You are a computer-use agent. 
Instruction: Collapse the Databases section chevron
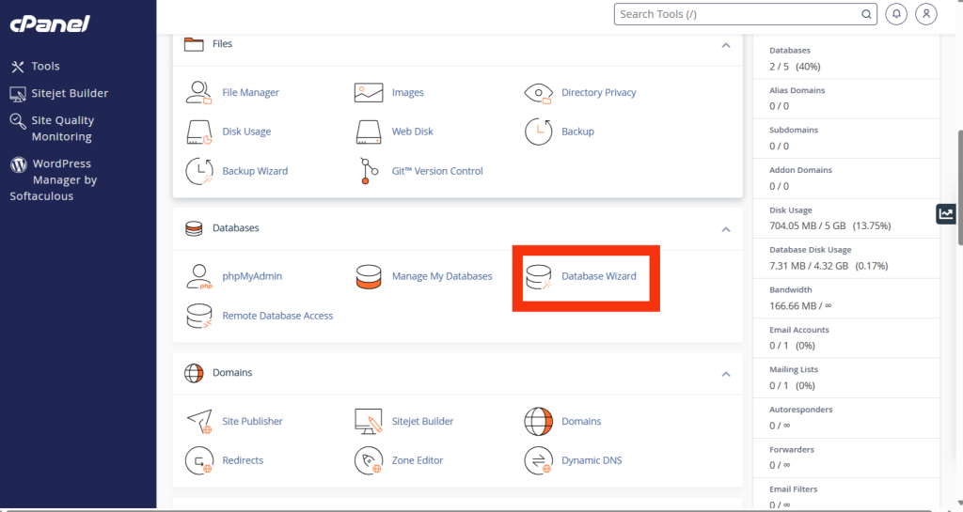tap(725, 228)
